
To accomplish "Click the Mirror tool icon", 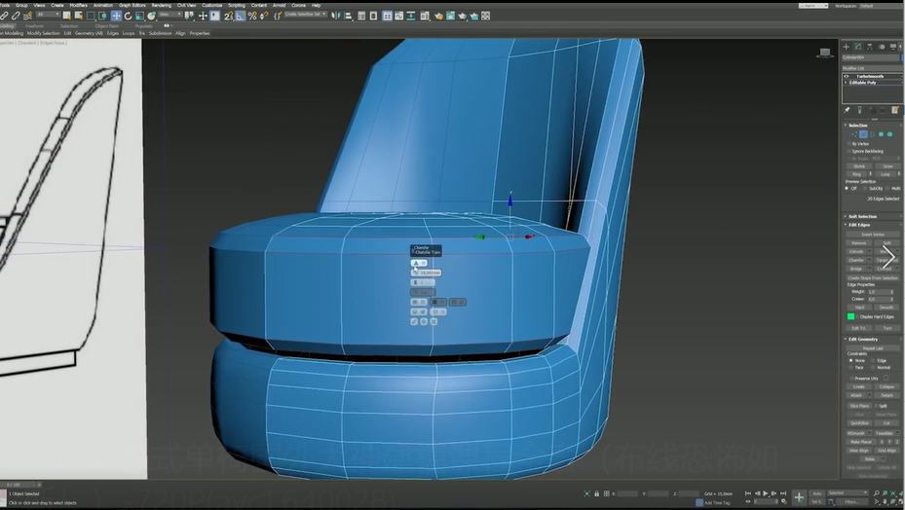I will (336, 16).
